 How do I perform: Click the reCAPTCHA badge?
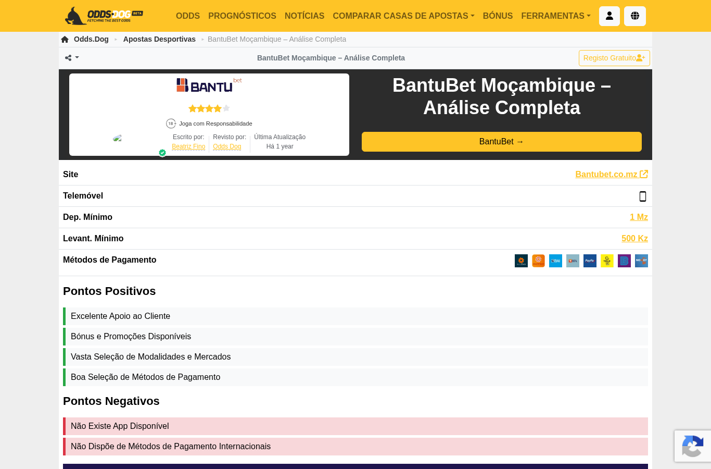coord(693,446)
